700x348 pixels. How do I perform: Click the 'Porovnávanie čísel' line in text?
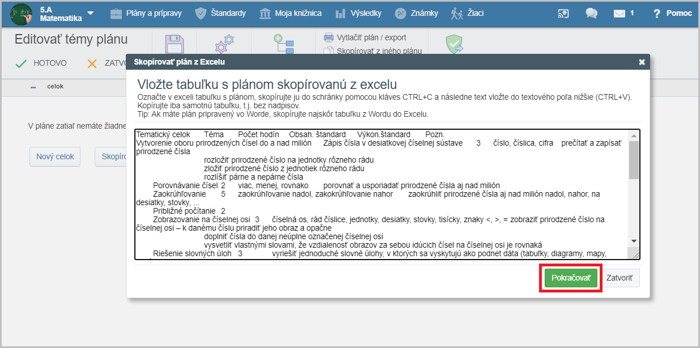point(185,186)
